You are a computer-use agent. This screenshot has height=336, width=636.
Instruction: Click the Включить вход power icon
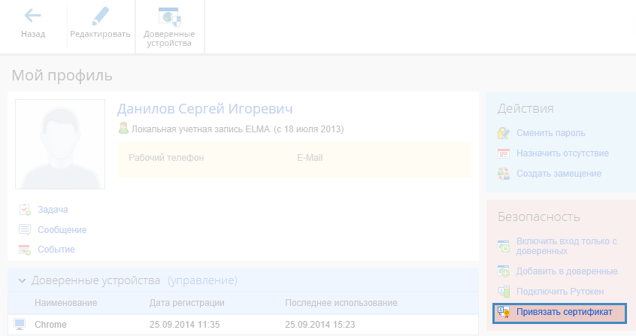click(504, 246)
